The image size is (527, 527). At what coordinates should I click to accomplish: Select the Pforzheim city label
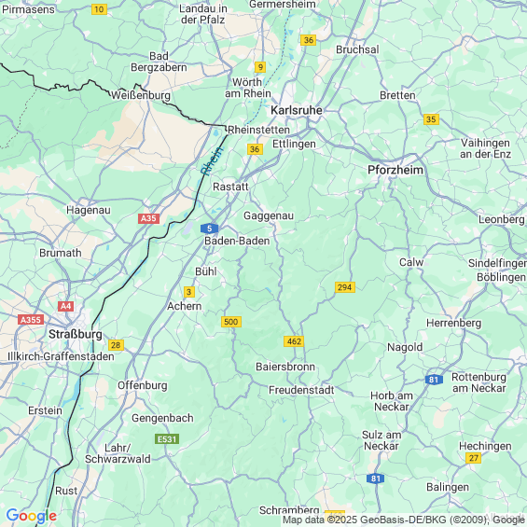pos(395,170)
